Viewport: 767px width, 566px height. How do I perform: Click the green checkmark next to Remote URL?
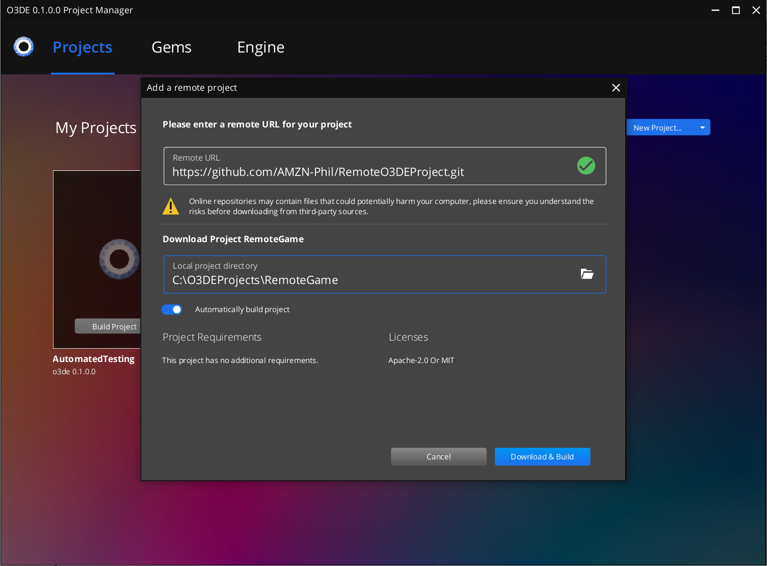tap(586, 166)
